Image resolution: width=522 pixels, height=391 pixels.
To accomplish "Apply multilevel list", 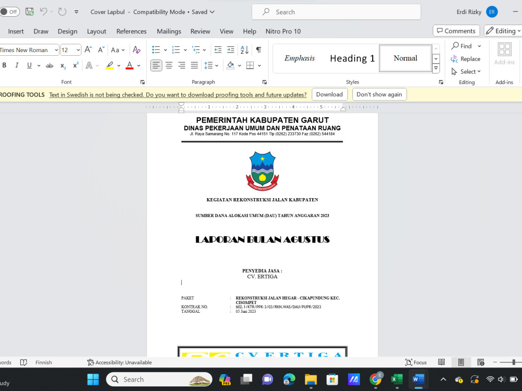I will point(196,50).
